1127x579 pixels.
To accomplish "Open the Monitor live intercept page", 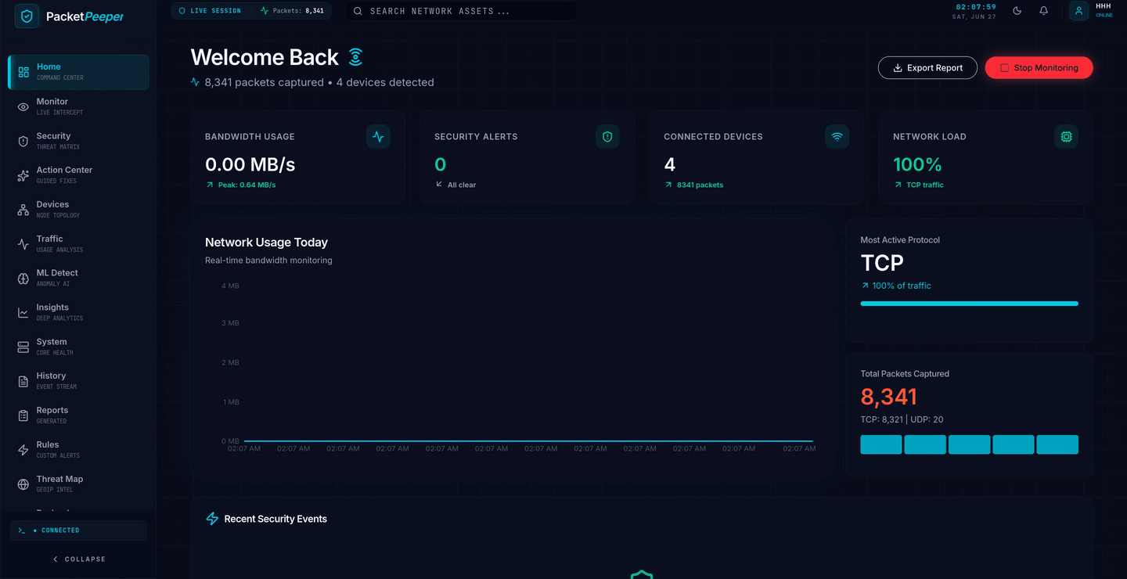I will [x=78, y=106].
